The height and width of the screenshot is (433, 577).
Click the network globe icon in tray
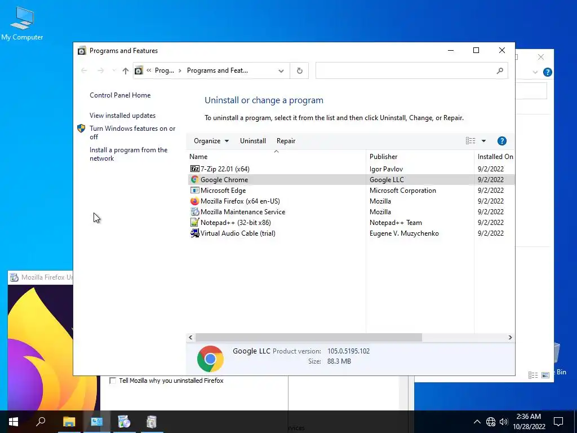click(x=491, y=422)
